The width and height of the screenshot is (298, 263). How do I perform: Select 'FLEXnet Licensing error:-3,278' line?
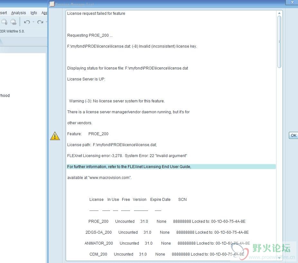(x=171, y=156)
